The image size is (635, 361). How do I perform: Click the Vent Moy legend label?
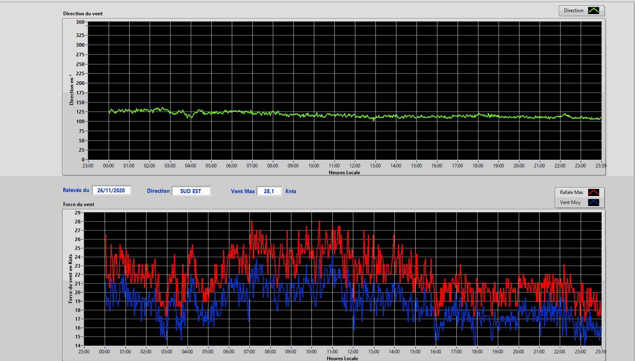click(570, 202)
